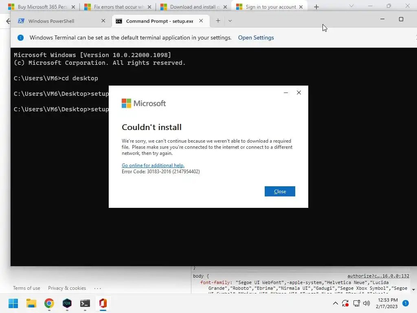The image size is (417, 313).
Task: Open notification center badge
Action: pyautogui.click(x=406, y=303)
